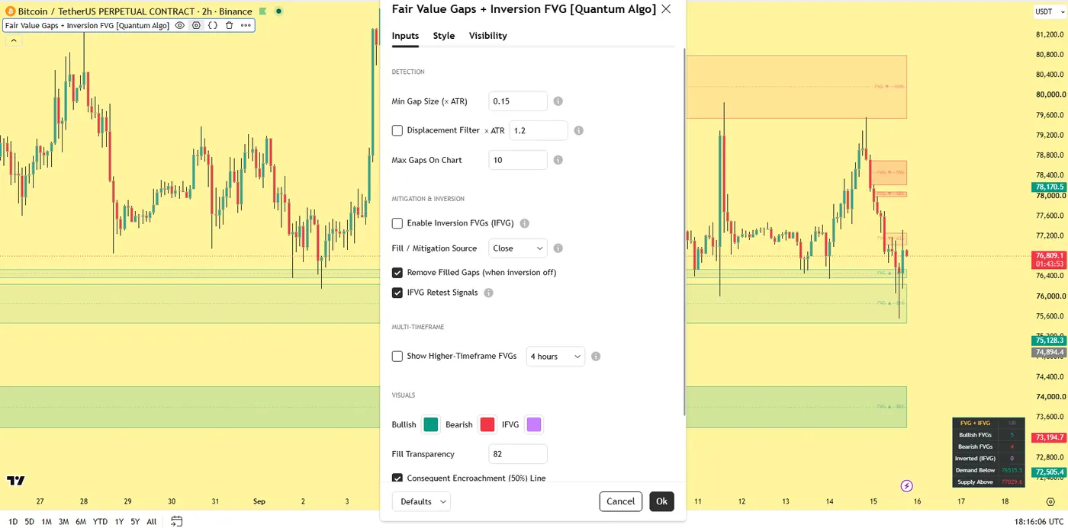Open the indicator source code braces icon
The image size is (1068, 528).
[213, 25]
